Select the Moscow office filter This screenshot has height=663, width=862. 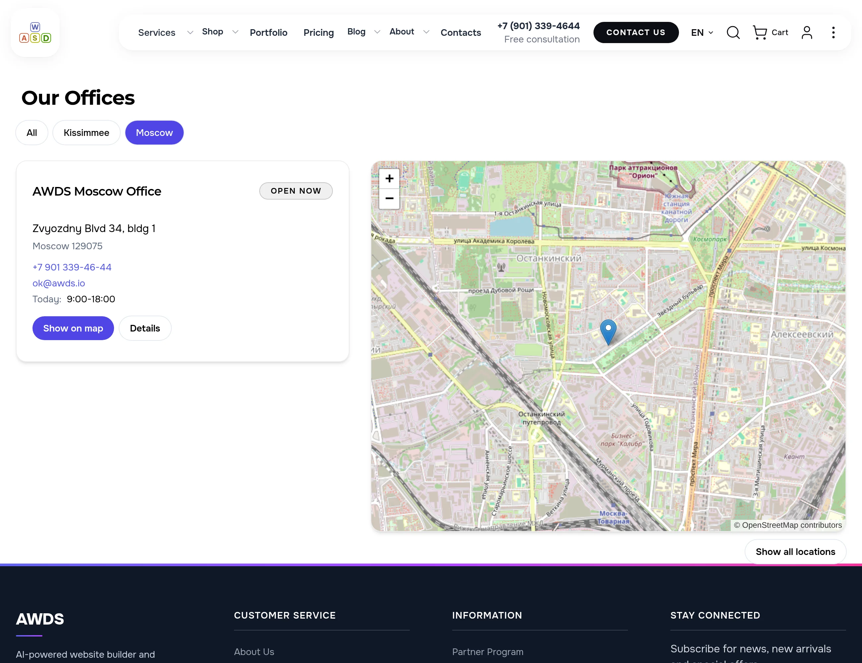[x=154, y=133]
